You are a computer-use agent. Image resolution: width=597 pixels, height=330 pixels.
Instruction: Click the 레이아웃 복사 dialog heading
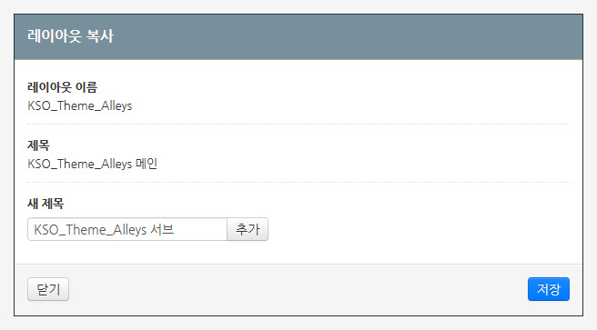70,36
